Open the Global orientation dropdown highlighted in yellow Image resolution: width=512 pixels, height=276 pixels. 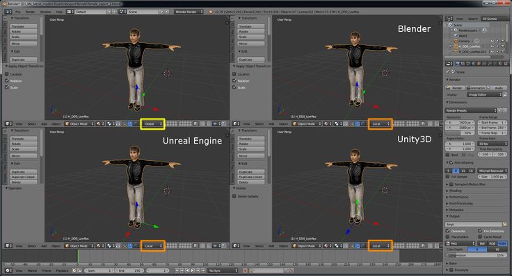[152, 123]
